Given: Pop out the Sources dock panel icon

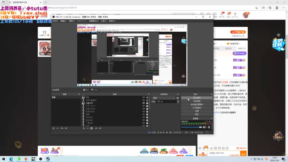Looking at the screenshot, I should 149,94.
